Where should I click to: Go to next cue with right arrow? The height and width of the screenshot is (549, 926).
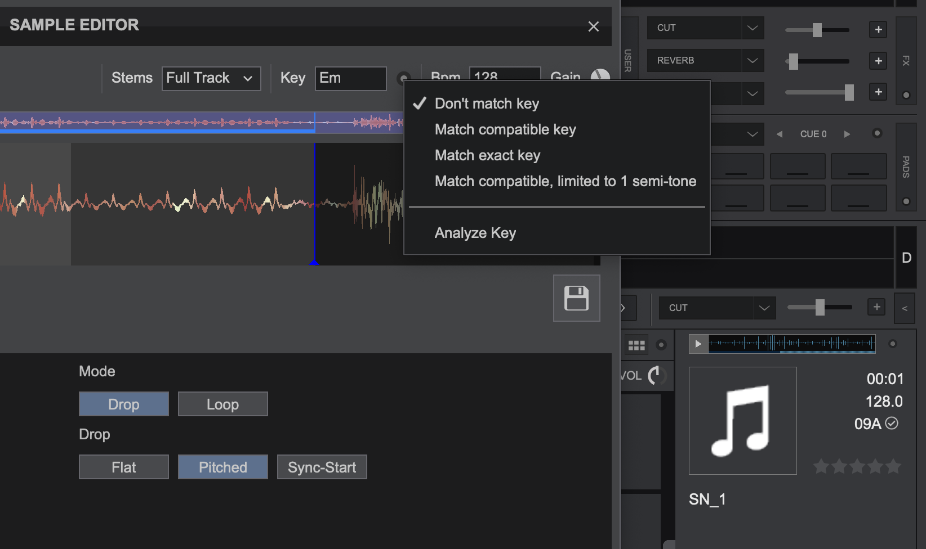coord(847,134)
